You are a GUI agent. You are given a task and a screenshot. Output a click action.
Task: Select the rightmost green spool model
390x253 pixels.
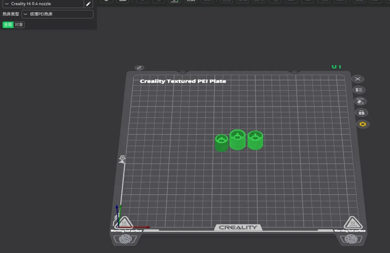tap(255, 140)
